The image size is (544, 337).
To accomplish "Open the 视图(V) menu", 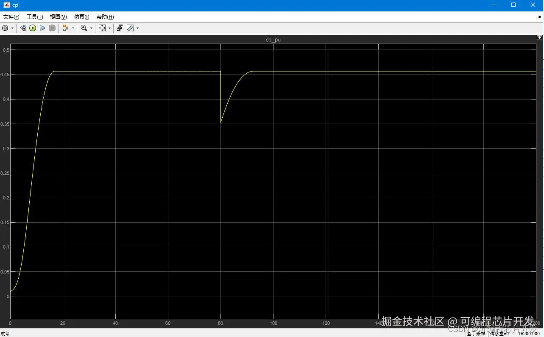I will tap(58, 17).
